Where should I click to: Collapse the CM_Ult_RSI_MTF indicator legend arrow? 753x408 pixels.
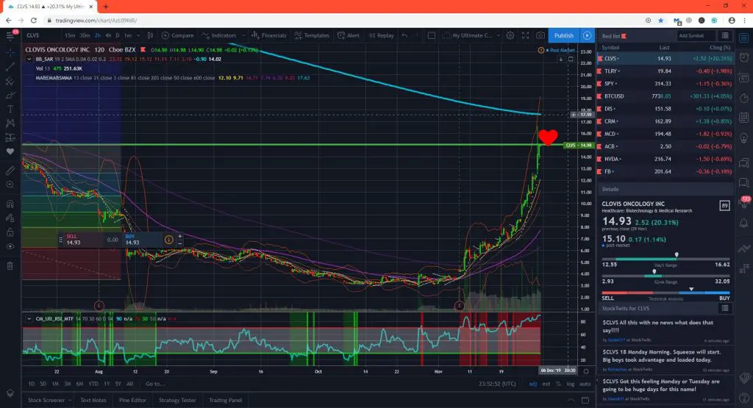pyautogui.click(x=29, y=319)
